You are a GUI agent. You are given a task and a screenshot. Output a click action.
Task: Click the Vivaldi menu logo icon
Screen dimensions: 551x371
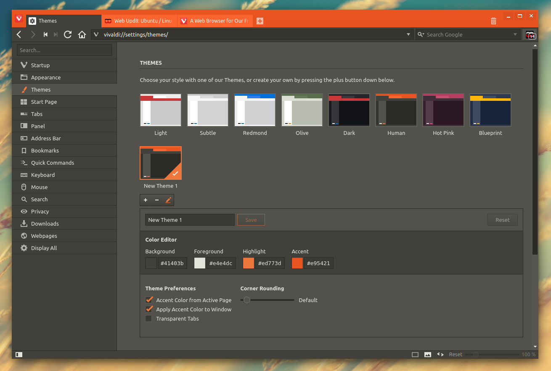point(19,19)
